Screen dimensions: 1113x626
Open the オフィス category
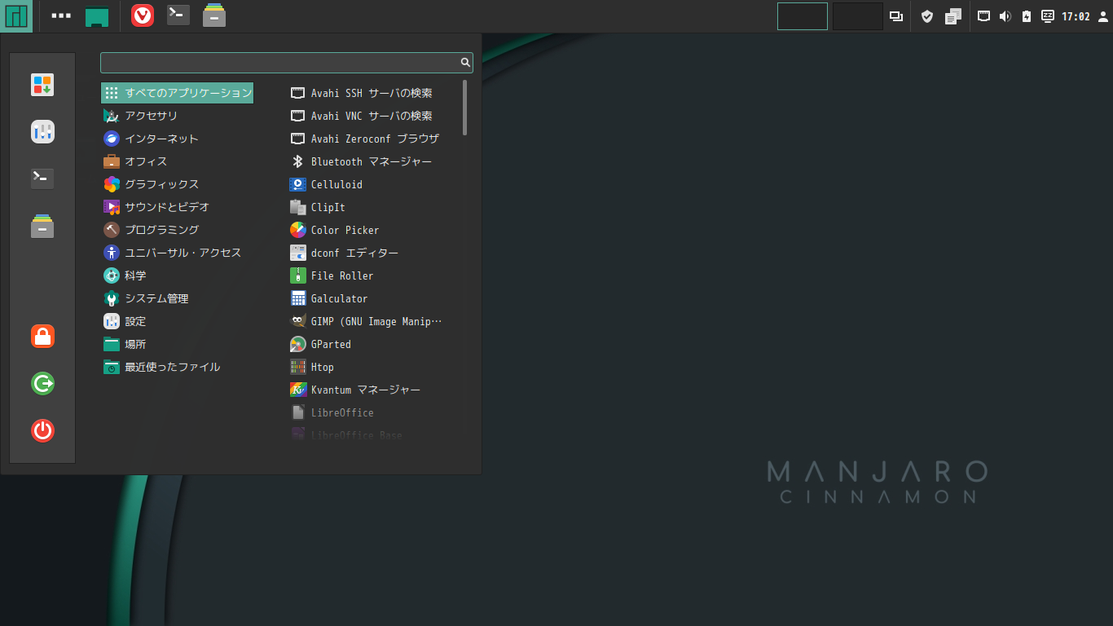(x=177, y=161)
